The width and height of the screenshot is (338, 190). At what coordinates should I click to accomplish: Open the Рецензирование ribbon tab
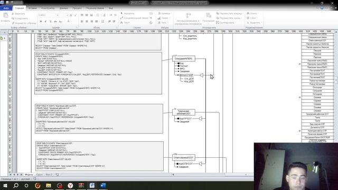tap(95, 8)
